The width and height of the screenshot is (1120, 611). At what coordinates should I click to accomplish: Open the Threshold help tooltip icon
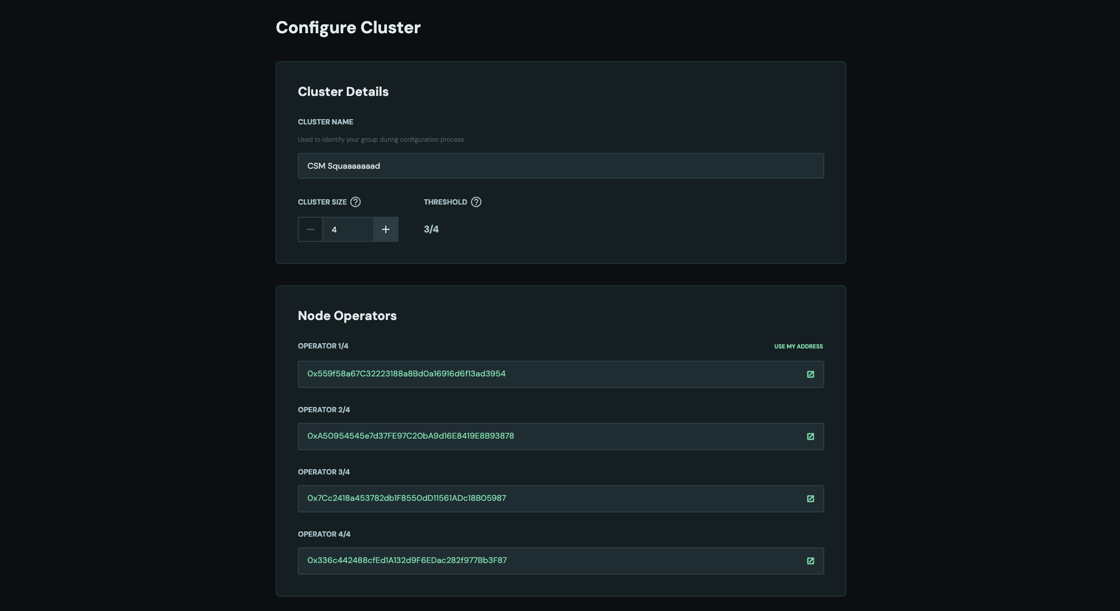point(476,201)
